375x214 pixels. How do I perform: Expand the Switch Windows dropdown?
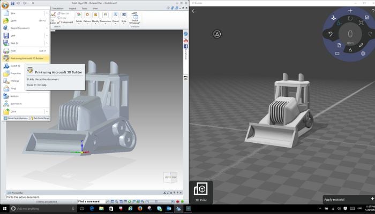coord(134,21)
